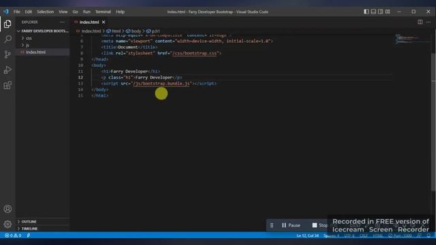Image resolution: width=436 pixels, height=245 pixels.
Task: Open the View menu
Action: pyautogui.click(x=63, y=12)
